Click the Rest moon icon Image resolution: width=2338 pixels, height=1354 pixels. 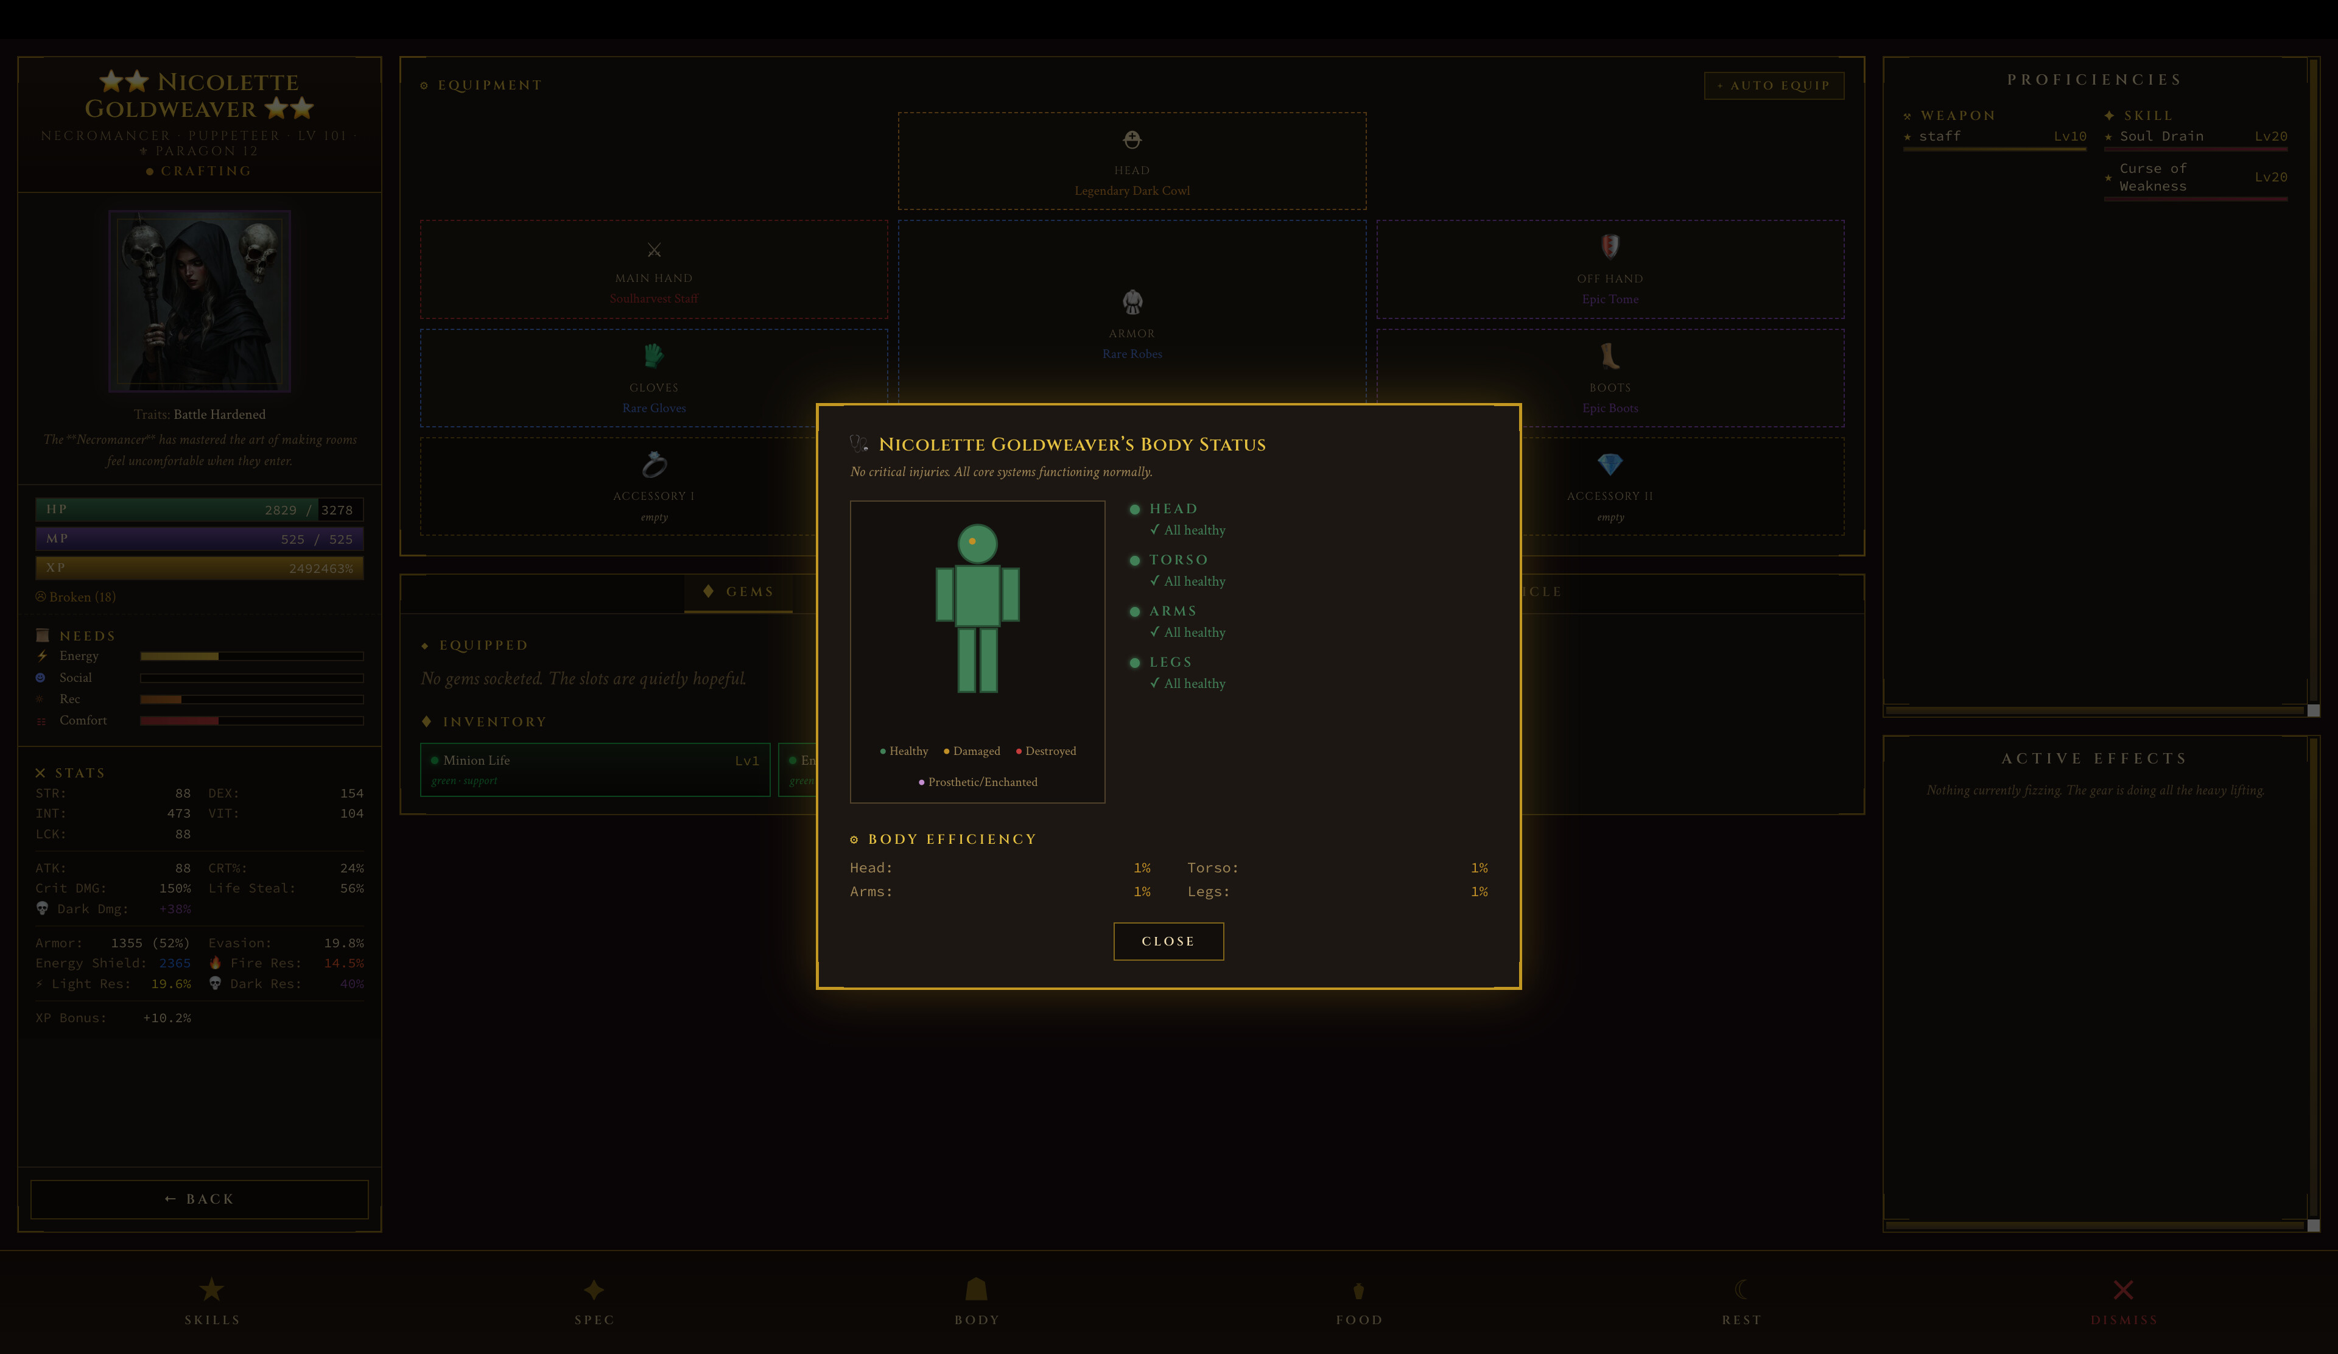1741,1289
